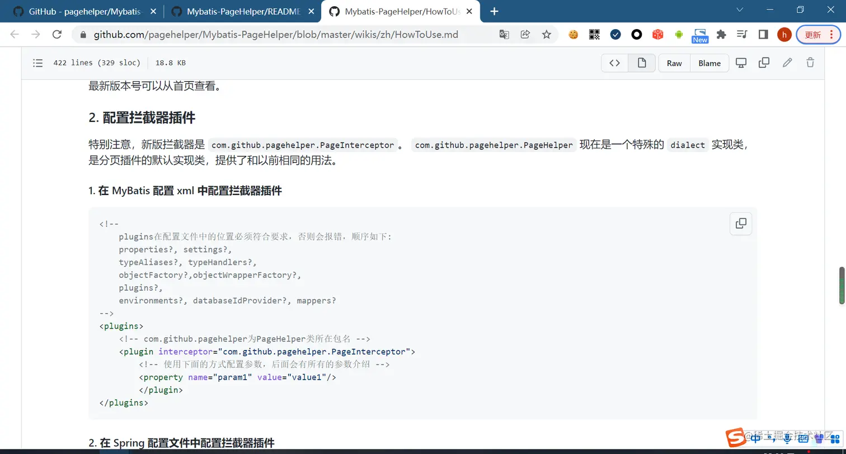The width and height of the screenshot is (846, 454).
Task: Open the QR code extension
Action: click(594, 35)
